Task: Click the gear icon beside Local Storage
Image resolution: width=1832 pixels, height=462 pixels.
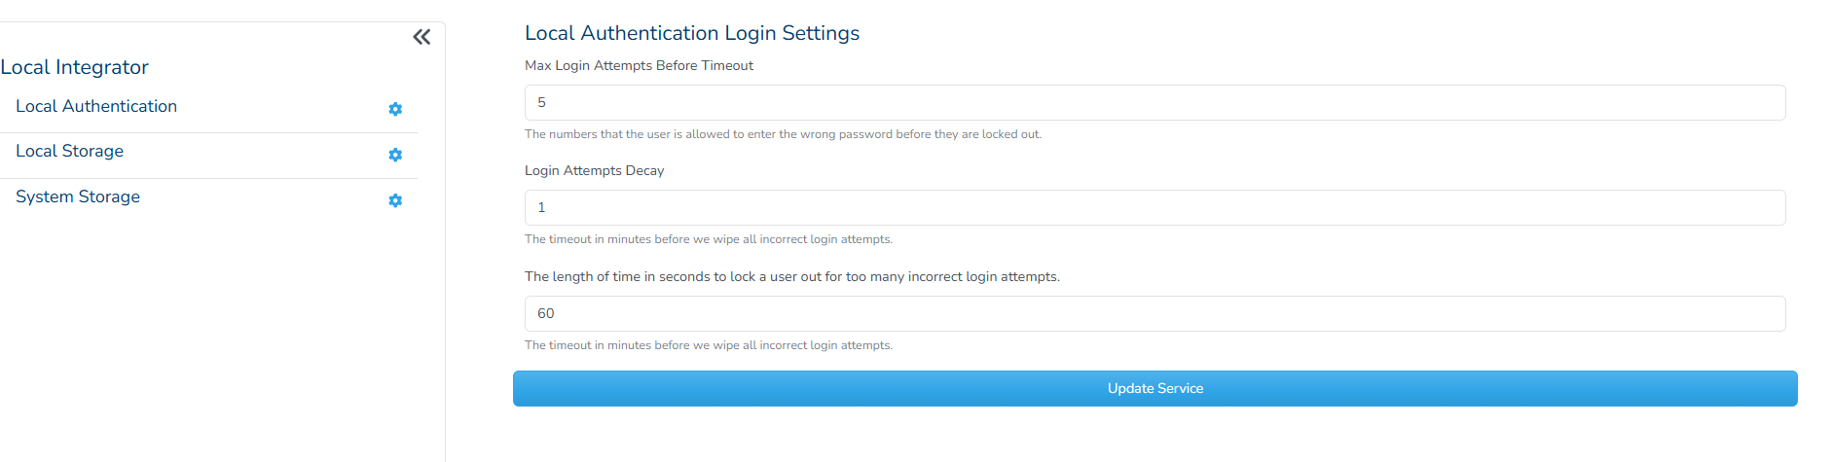Action: 395,155
